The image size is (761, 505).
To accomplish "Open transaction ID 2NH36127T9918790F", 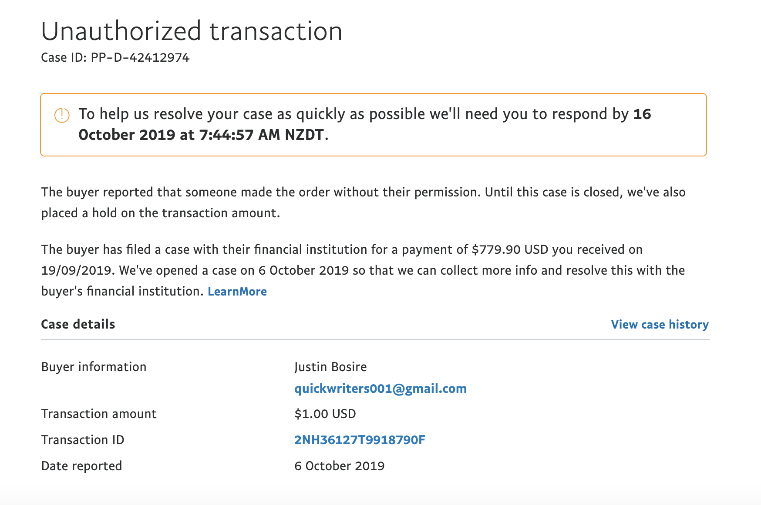I will (360, 440).
